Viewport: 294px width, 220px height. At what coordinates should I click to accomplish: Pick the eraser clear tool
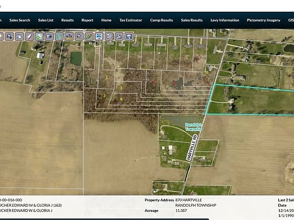point(29,37)
